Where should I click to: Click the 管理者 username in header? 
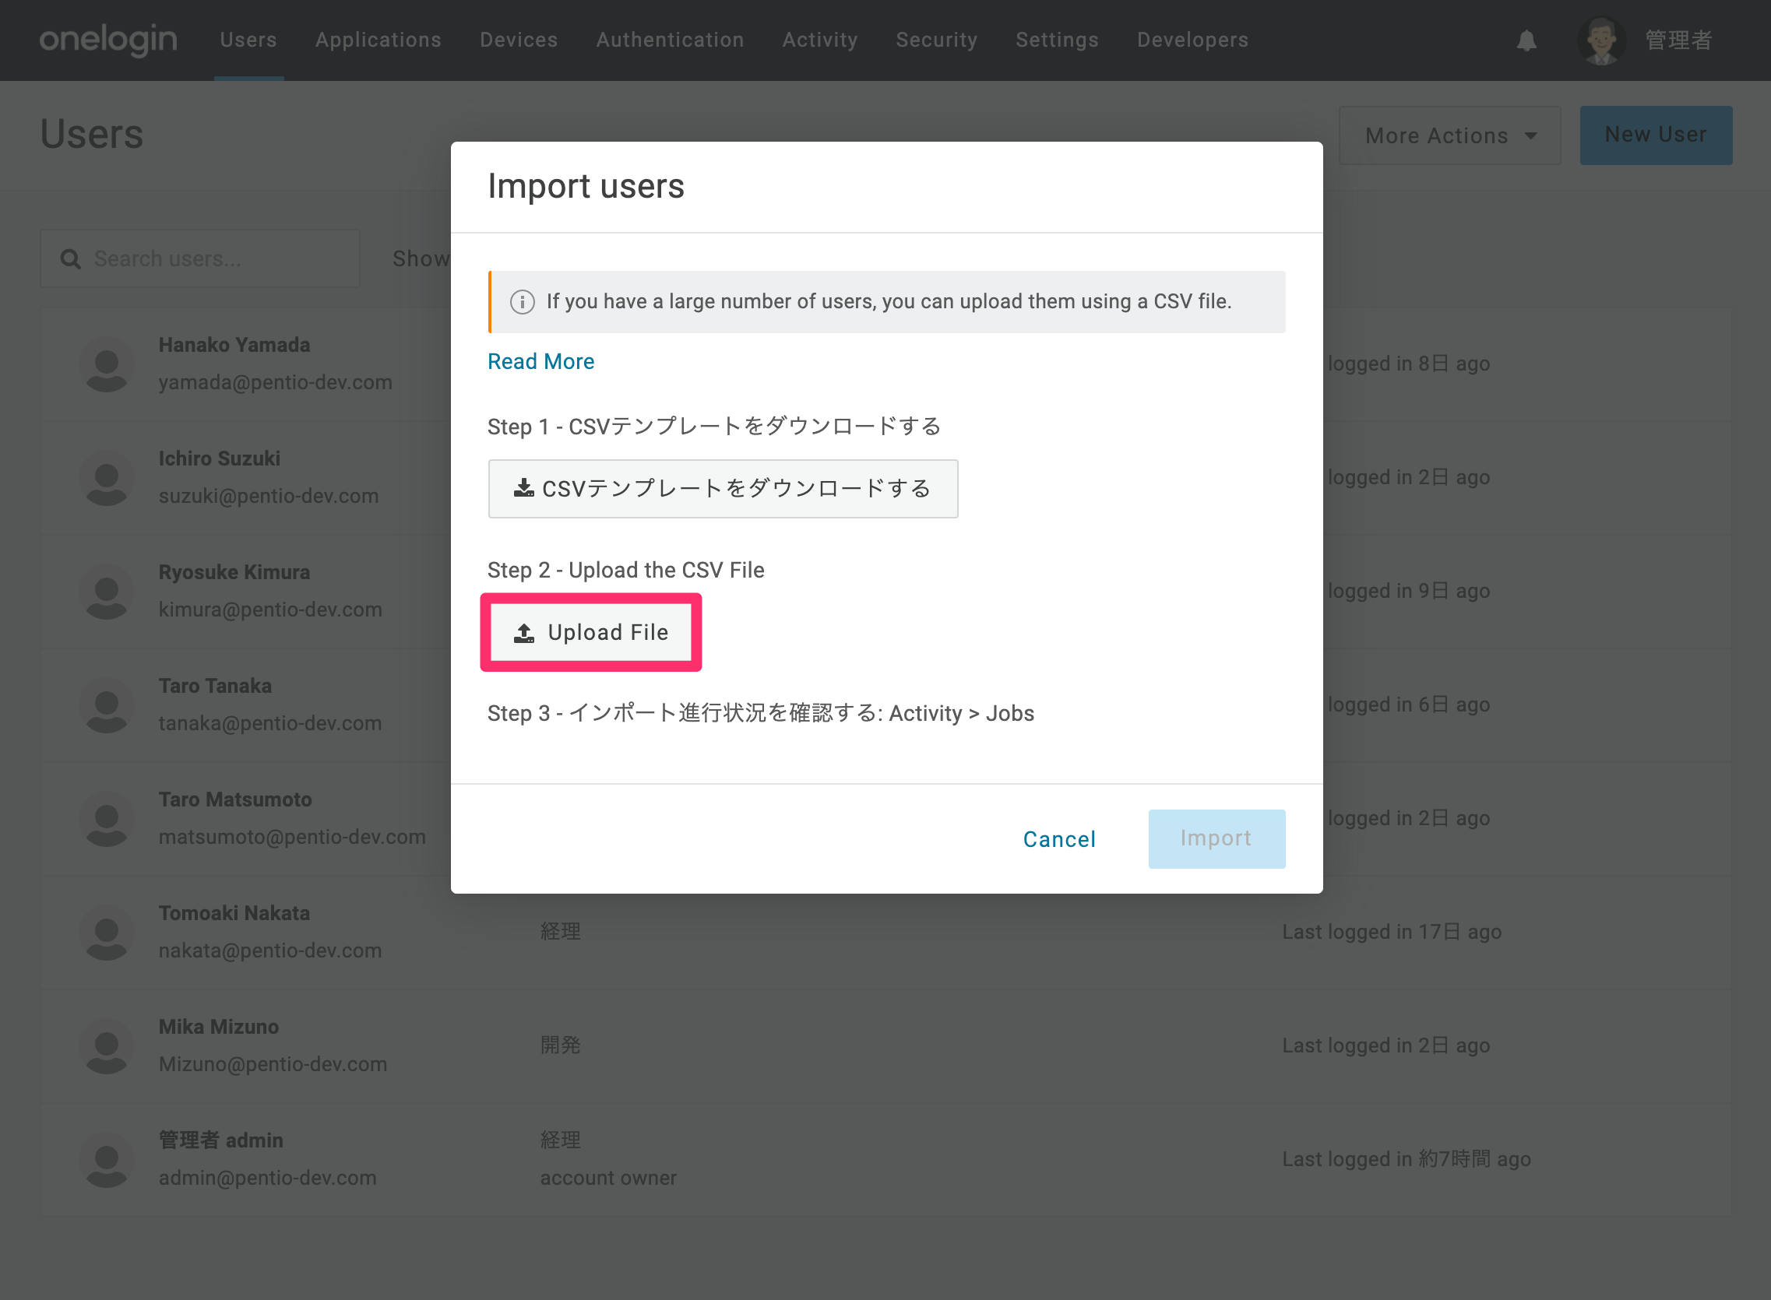pos(1678,40)
